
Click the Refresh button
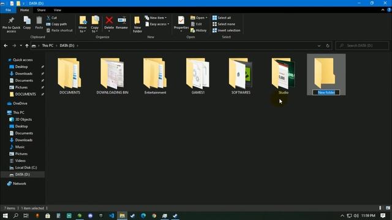coord(328,46)
